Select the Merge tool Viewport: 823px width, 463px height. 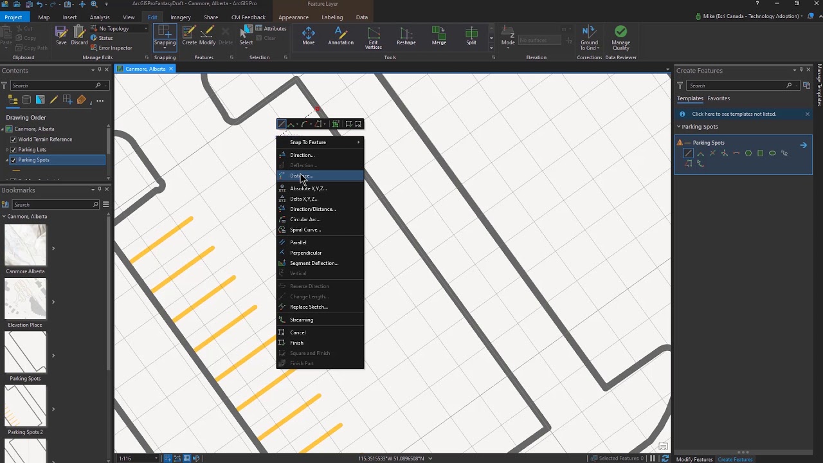[x=439, y=35]
